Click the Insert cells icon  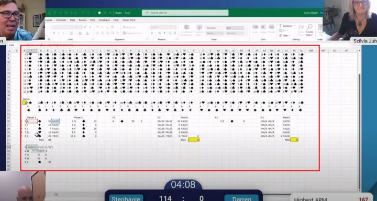point(256,27)
